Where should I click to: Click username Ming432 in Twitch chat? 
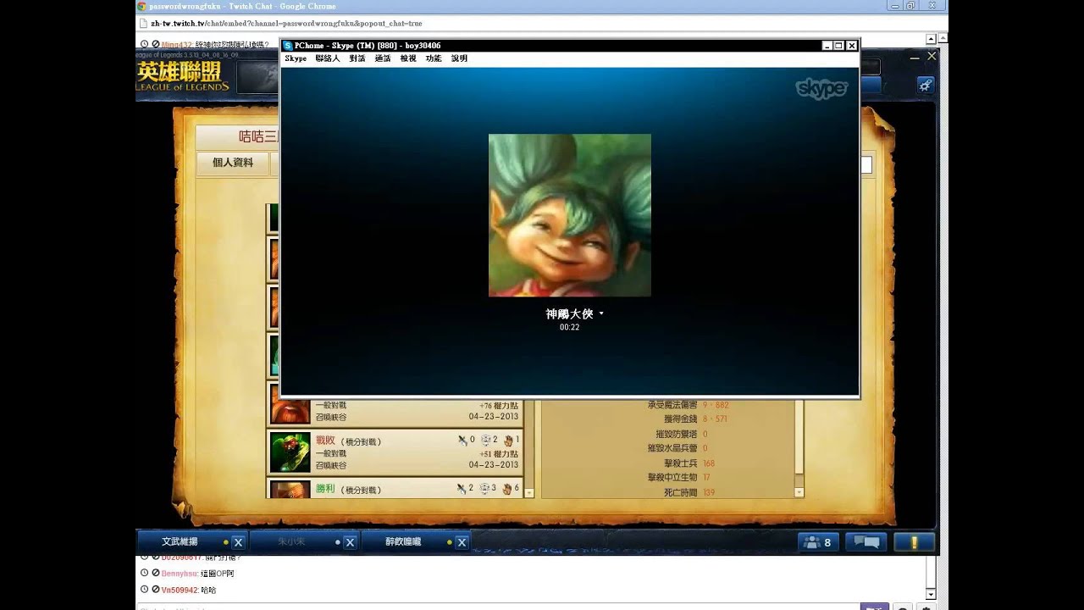coord(178,45)
